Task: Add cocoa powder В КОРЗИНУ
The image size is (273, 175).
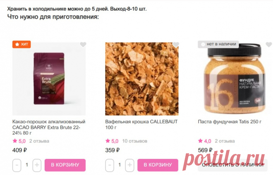Action: click(65, 165)
